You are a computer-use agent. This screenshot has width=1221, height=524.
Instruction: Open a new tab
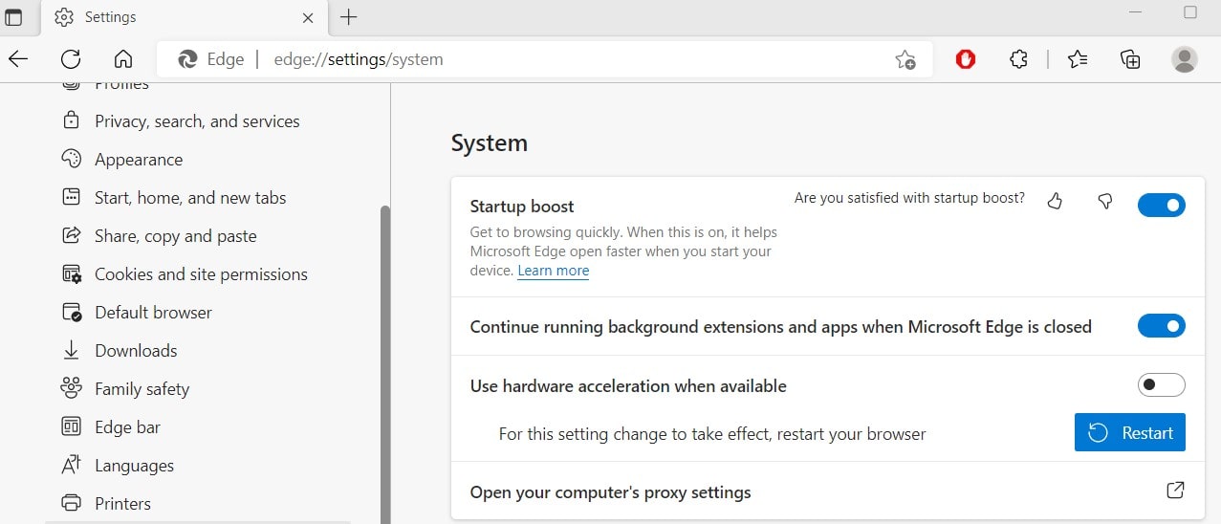pyautogui.click(x=349, y=17)
